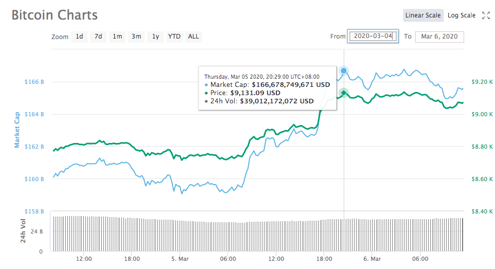Click the $166 B market cap label
Image resolution: width=495 pixels, height=269 pixels.
coord(34,82)
